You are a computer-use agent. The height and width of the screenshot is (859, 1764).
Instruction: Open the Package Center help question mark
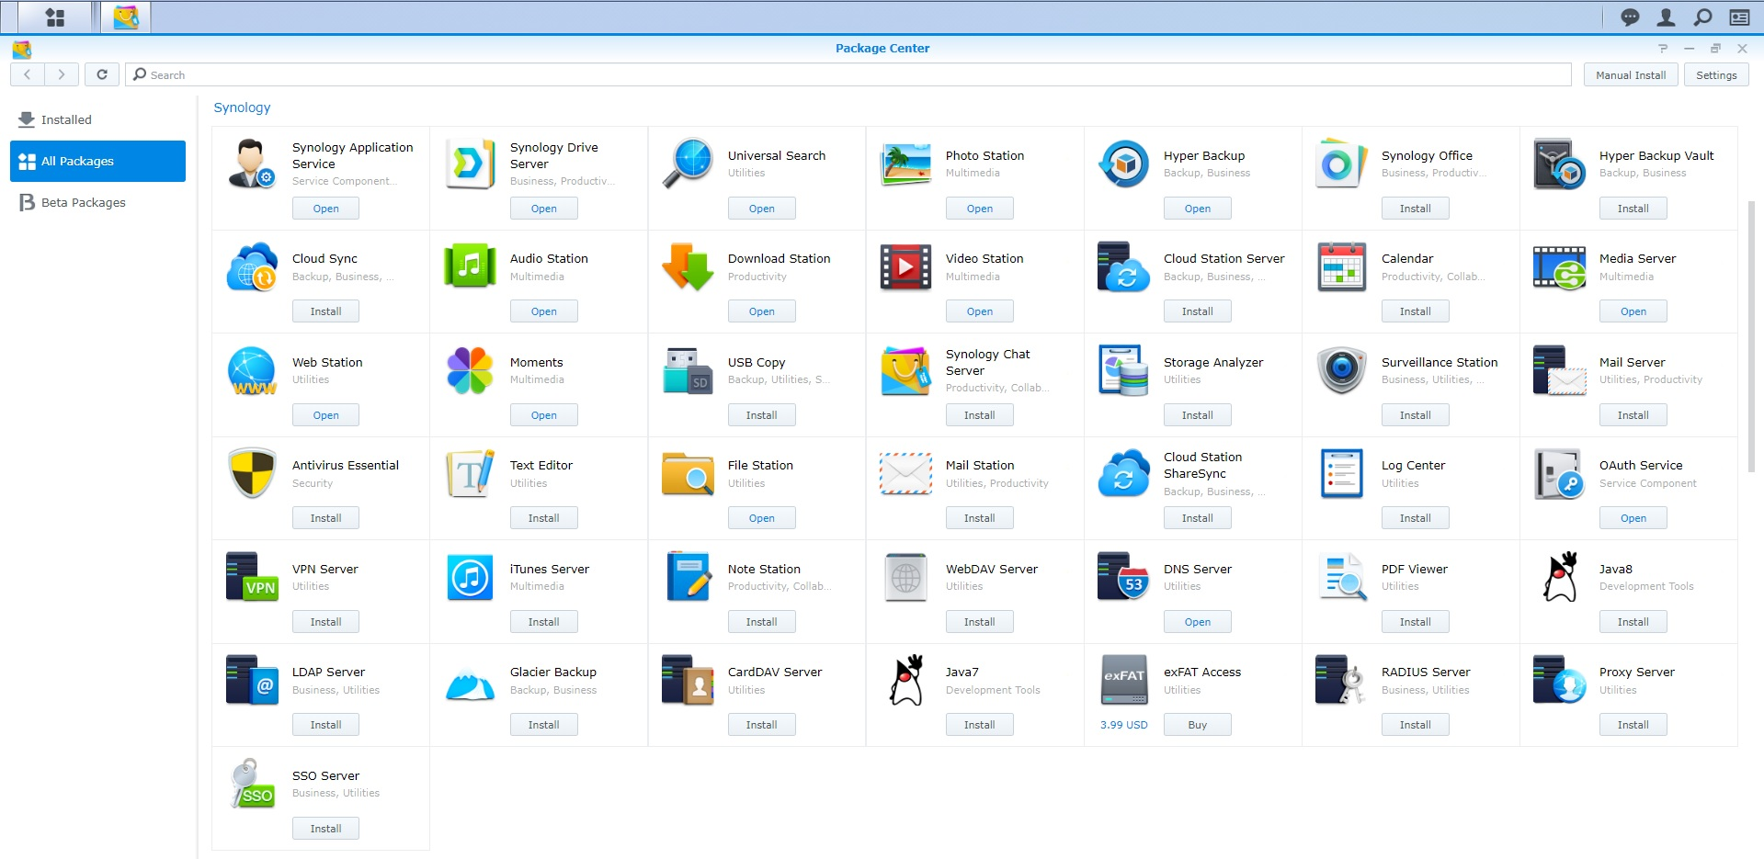tap(1663, 48)
